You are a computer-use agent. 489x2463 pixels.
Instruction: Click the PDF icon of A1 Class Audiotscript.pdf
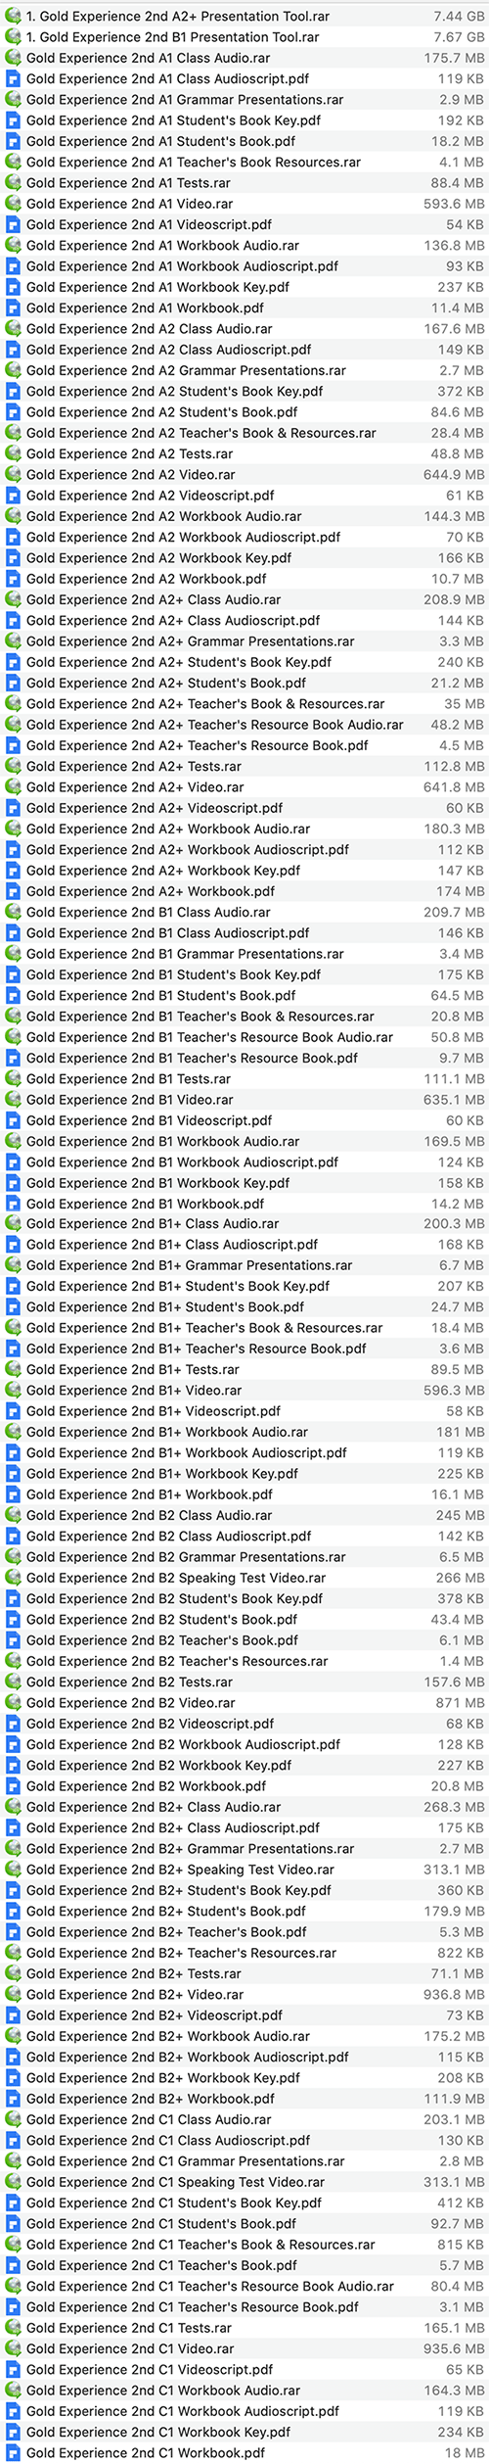(x=13, y=79)
